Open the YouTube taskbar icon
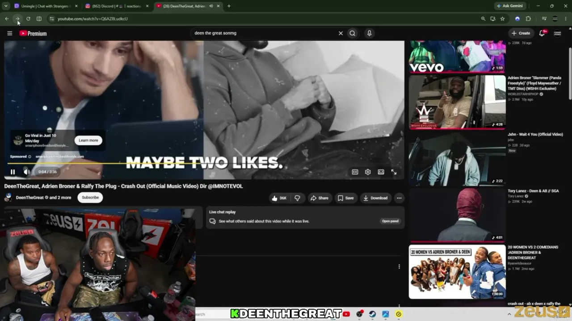The width and height of the screenshot is (572, 321). point(346,314)
